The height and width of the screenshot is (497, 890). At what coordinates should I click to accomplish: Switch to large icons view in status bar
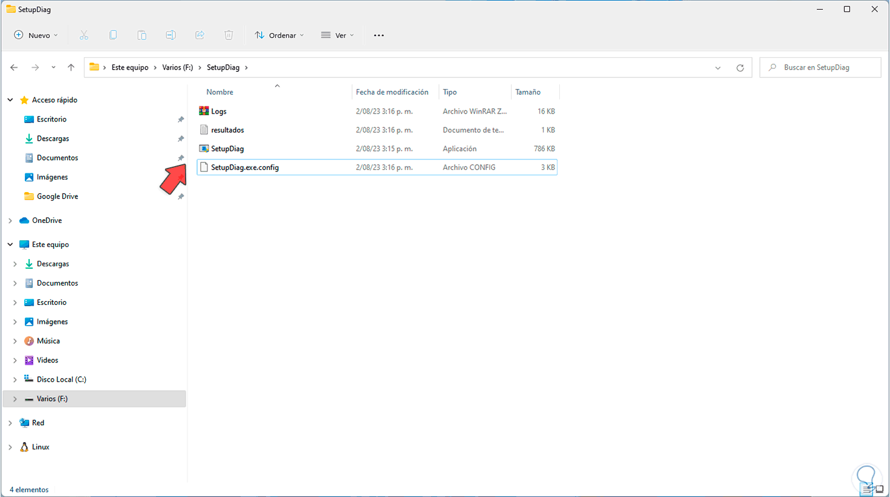coord(879,490)
